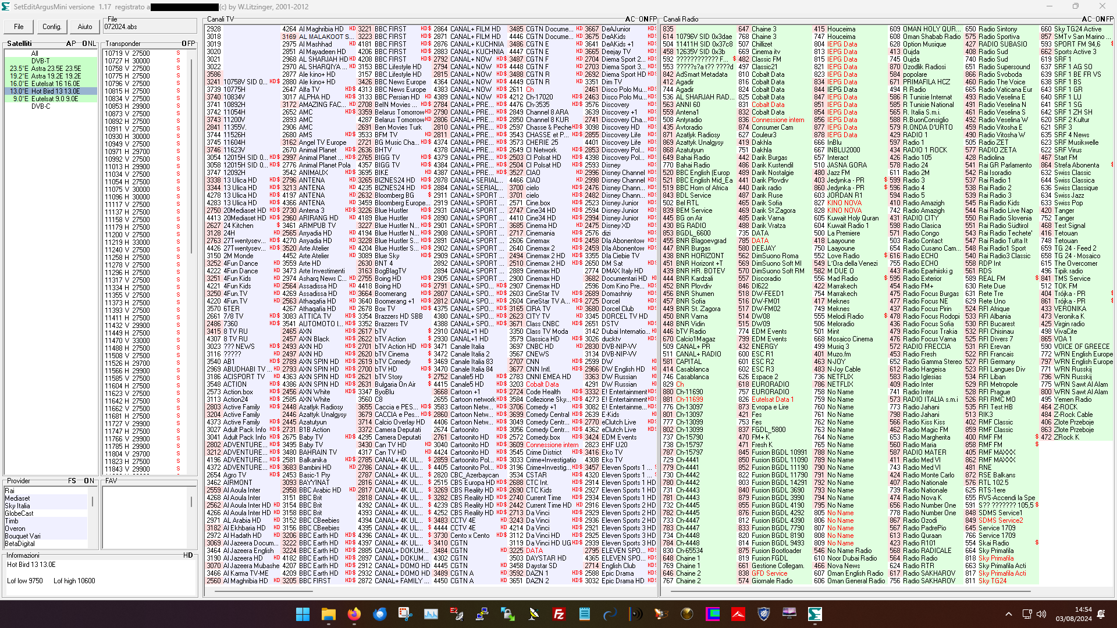Toggle the O letter in Transponder header
The image size is (1117, 628).
(184, 44)
